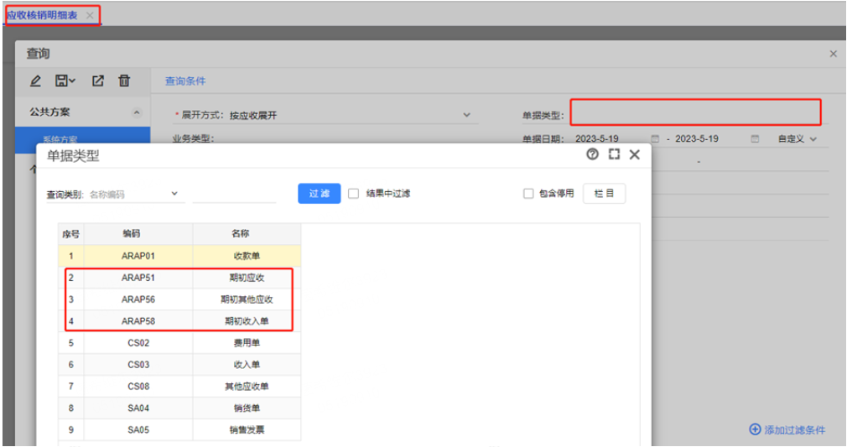Click calendar icon beside first 2023-5-19 date
847x447 pixels.
click(655, 139)
